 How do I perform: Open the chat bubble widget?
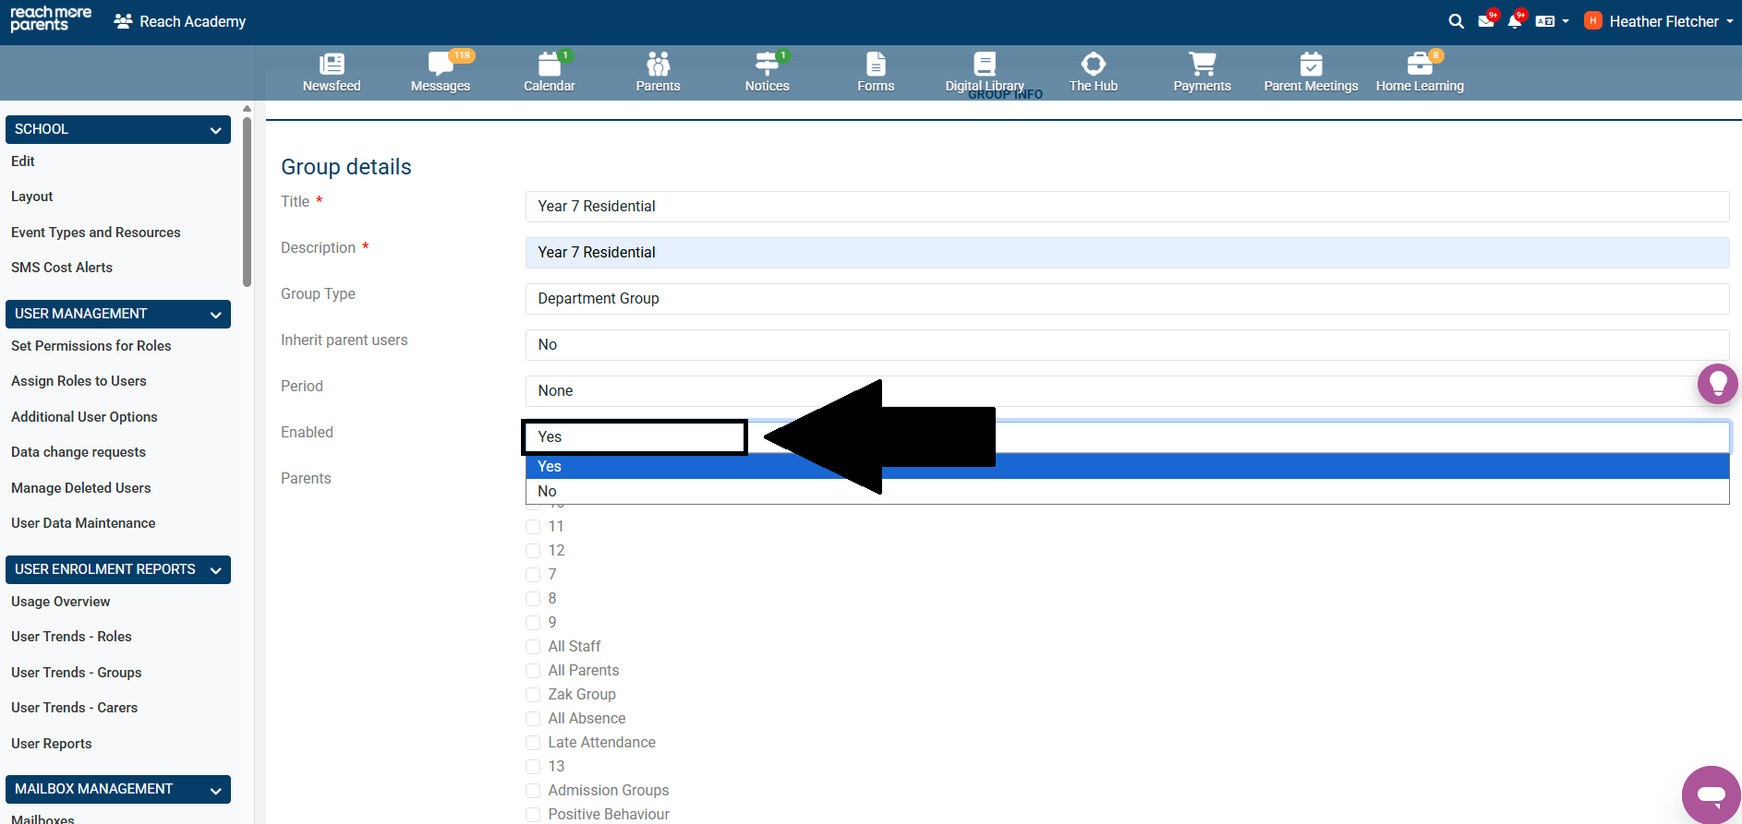coord(1711,794)
